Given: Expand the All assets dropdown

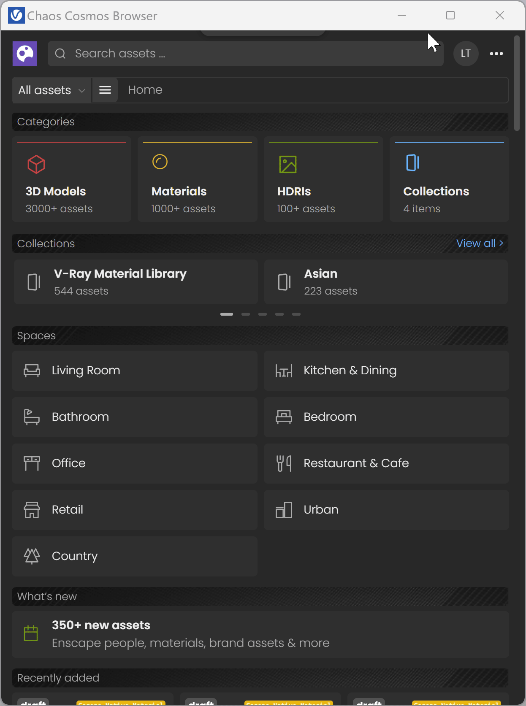Looking at the screenshot, I should click(52, 90).
